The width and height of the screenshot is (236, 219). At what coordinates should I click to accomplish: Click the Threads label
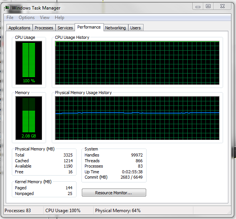tap(92, 161)
